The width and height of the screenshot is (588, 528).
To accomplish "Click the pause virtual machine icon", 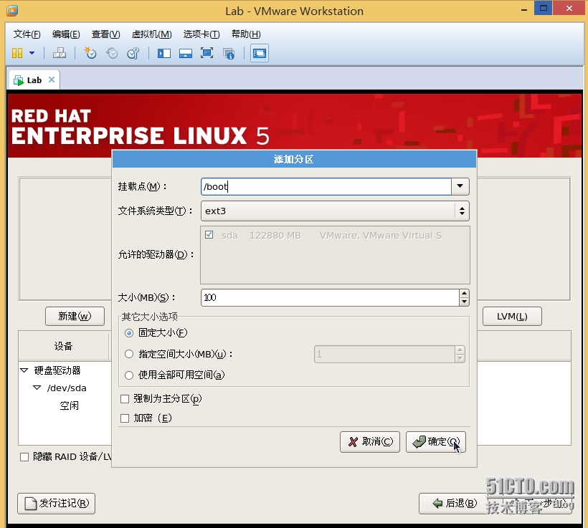I will point(17,53).
